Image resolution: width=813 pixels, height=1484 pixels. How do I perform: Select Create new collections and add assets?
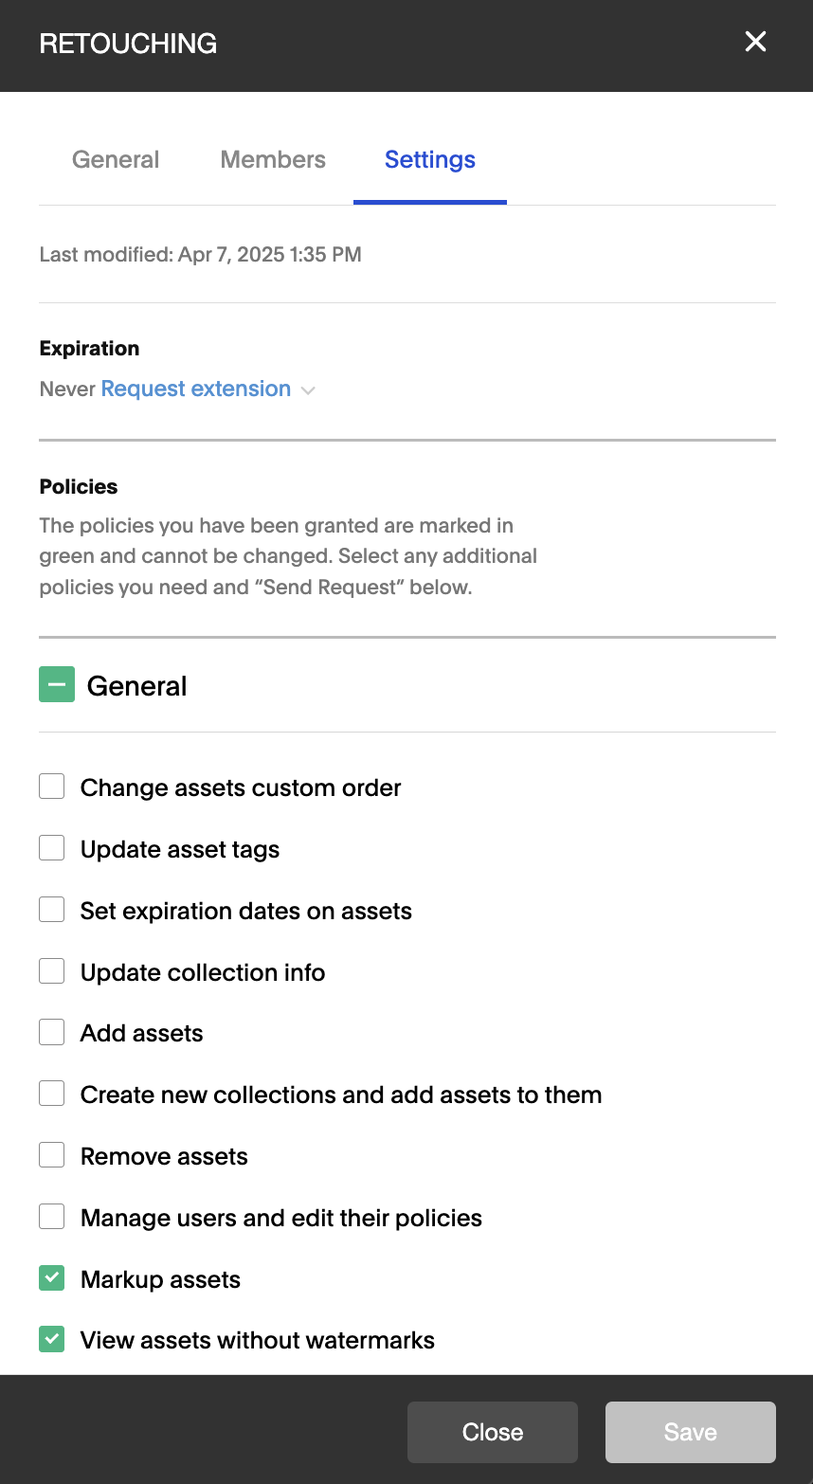point(52,1094)
